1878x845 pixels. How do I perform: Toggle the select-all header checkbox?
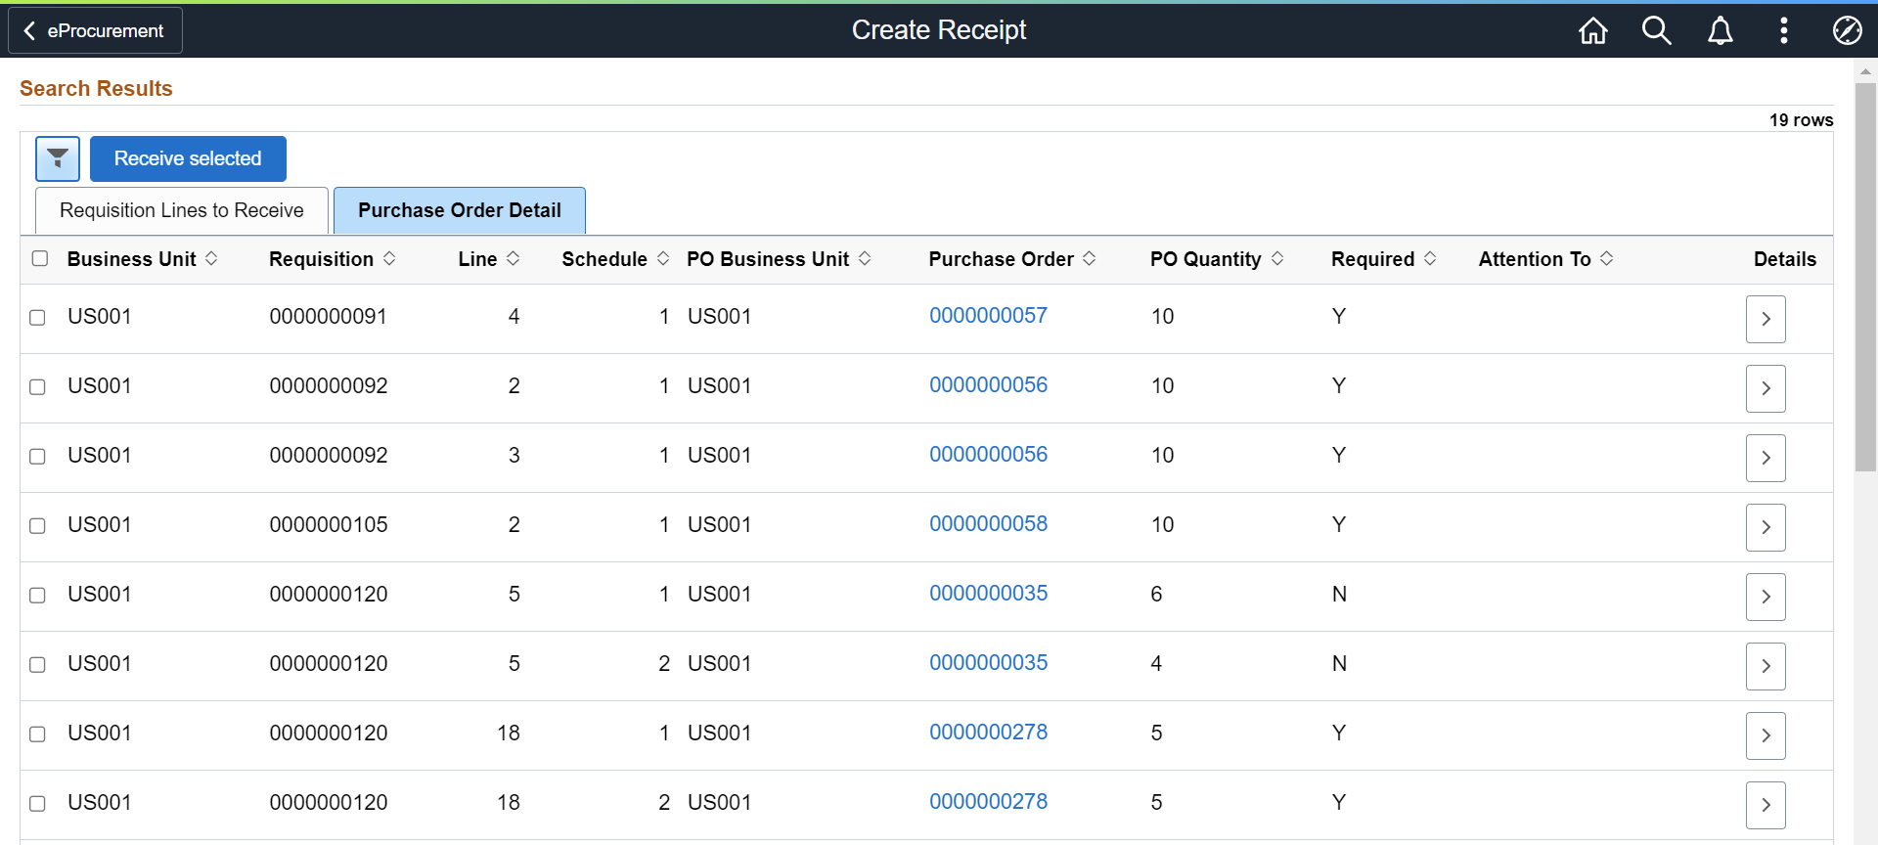40,258
